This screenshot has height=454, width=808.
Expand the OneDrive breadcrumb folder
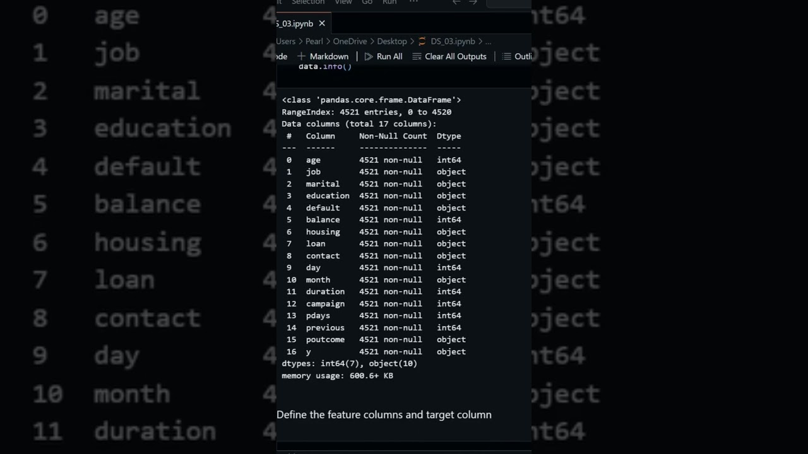coord(350,41)
